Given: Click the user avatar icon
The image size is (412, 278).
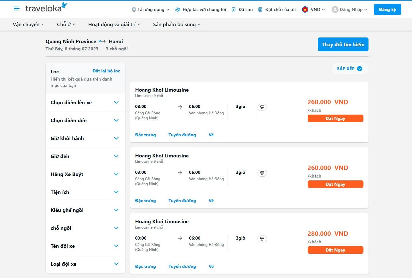Looking at the screenshot, I should tap(335, 9).
